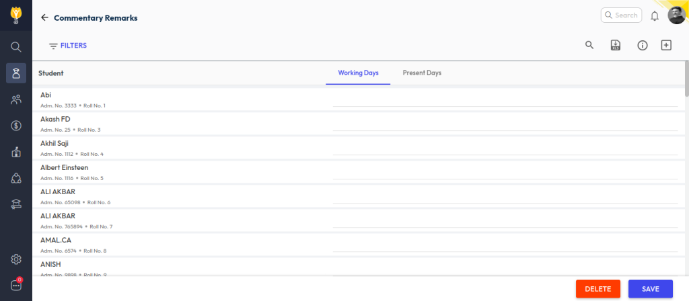Click the vertical scrollbar thumb
This screenshot has height=301, width=689.
[x=687, y=79]
